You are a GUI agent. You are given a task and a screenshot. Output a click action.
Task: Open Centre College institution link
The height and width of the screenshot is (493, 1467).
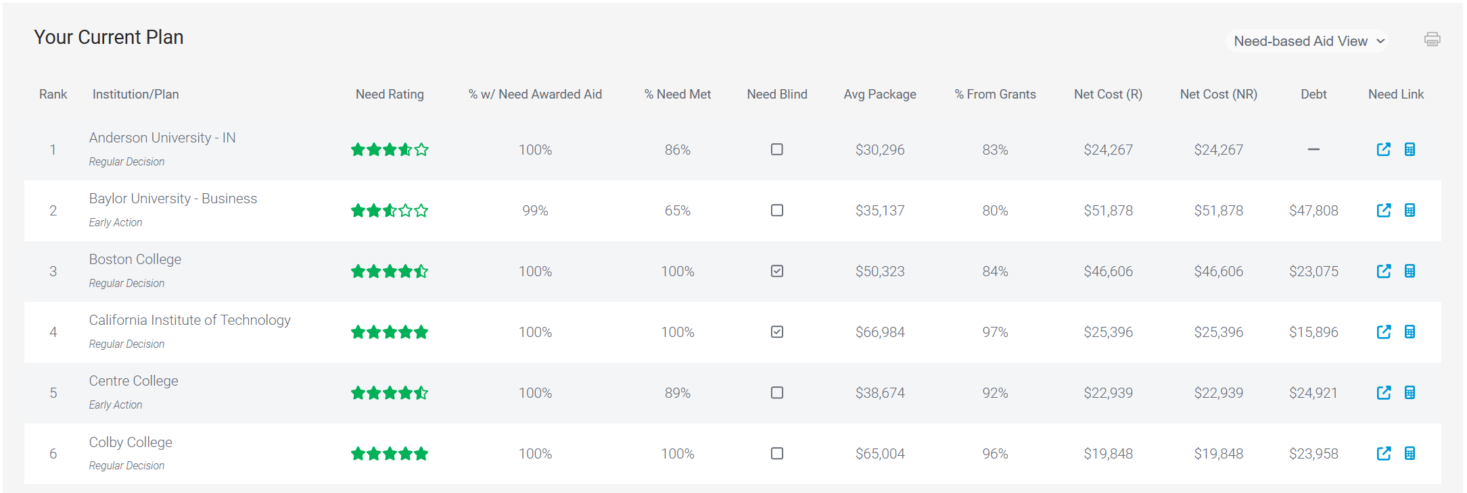tap(133, 381)
